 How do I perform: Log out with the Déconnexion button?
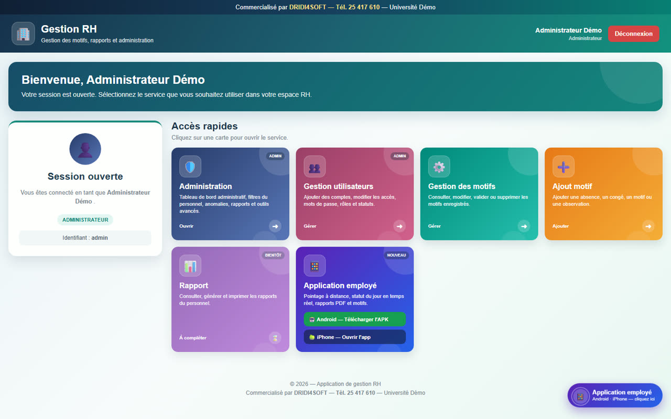pyautogui.click(x=634, y=34)
